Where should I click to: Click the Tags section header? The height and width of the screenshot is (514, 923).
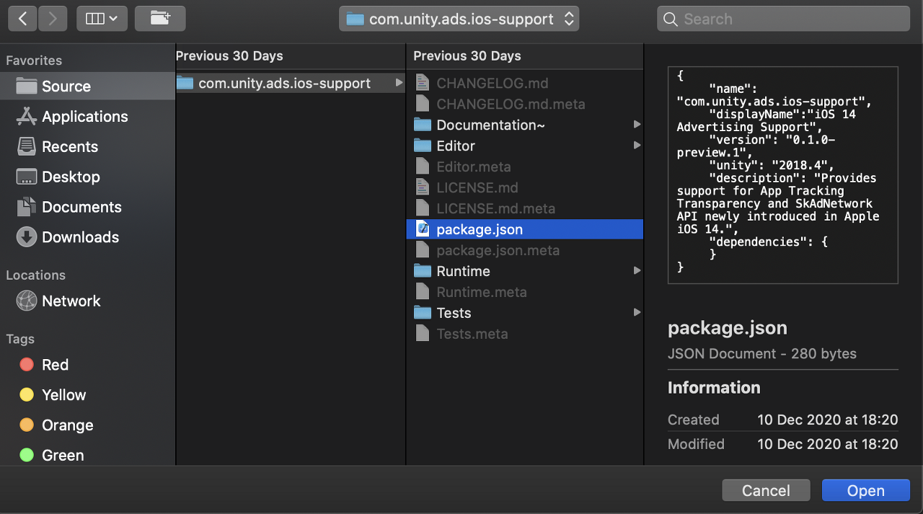pos(20,339)
